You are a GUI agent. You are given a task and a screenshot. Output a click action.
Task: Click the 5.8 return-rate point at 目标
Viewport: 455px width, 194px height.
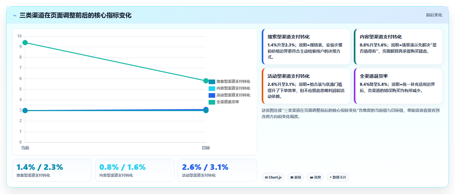(x=206, y=81)
